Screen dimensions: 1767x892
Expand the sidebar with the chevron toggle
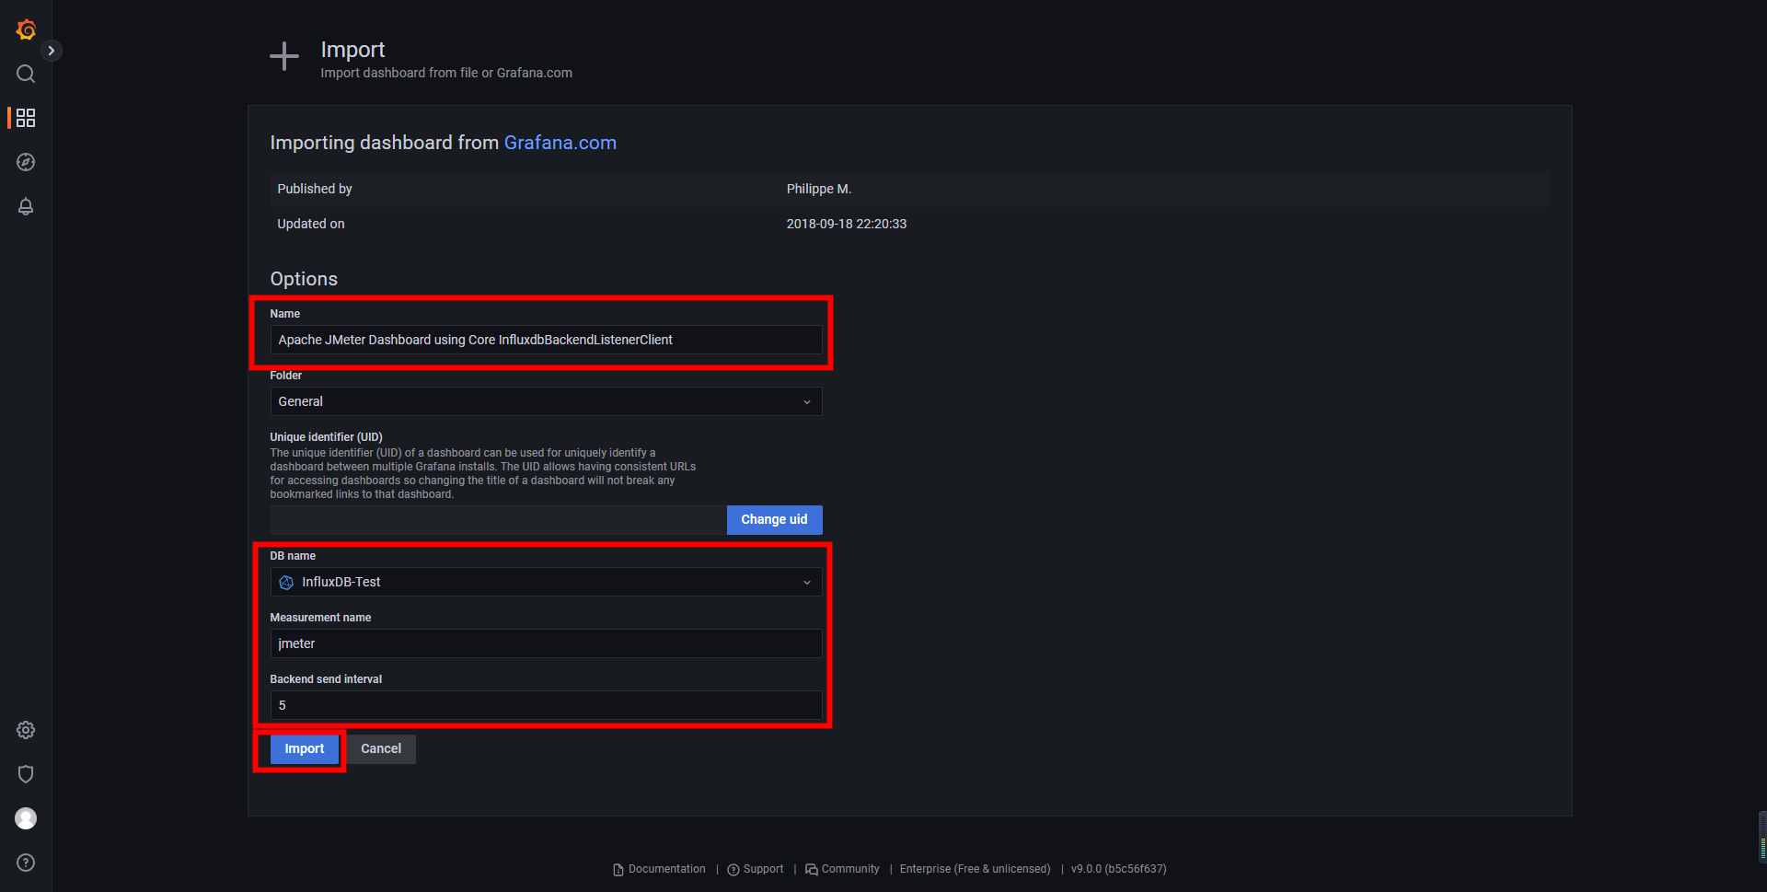[52, 51]
